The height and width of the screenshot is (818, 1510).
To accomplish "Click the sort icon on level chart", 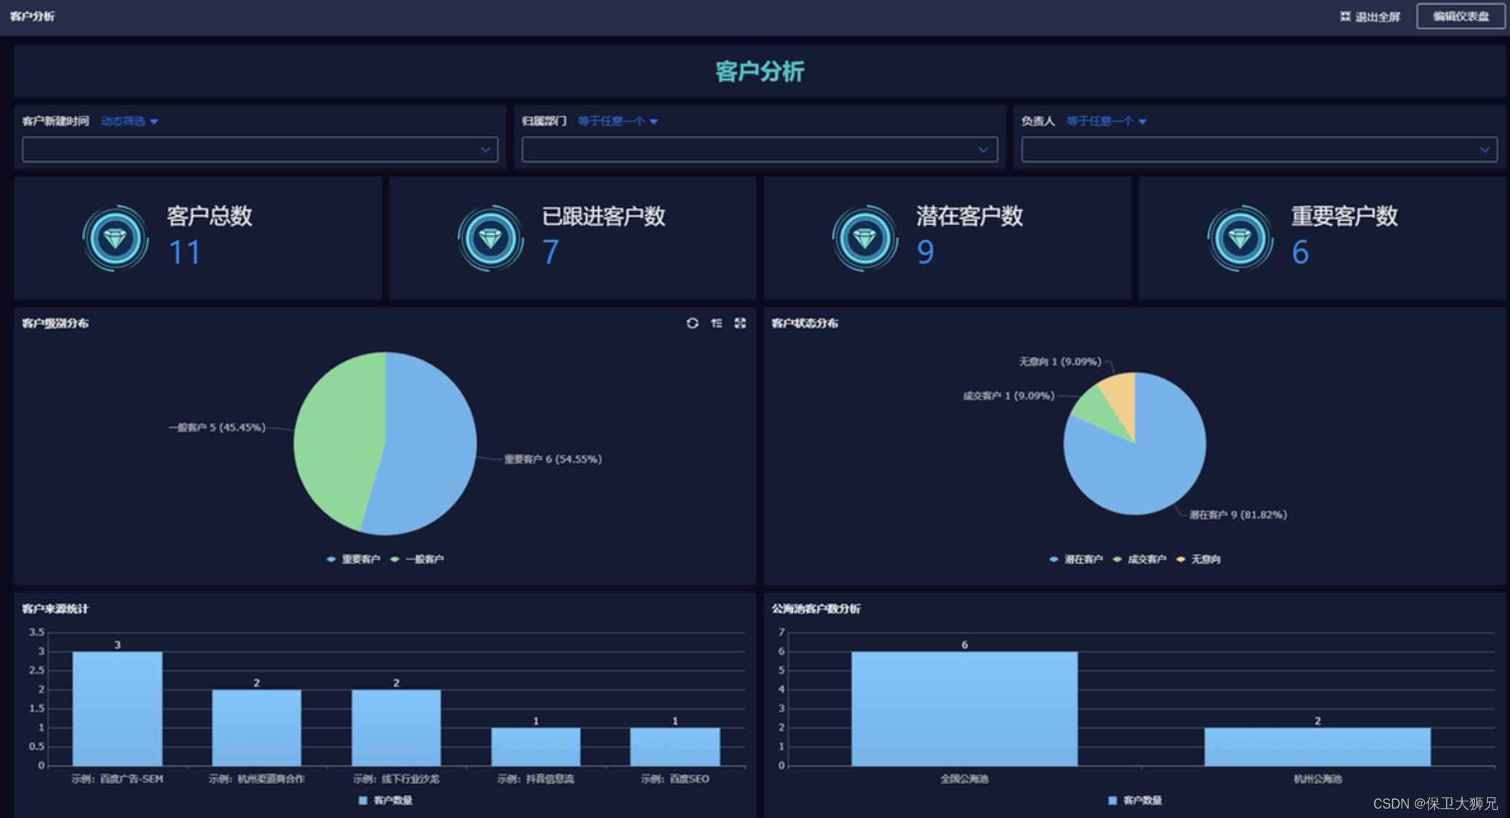I will [716, 323].
